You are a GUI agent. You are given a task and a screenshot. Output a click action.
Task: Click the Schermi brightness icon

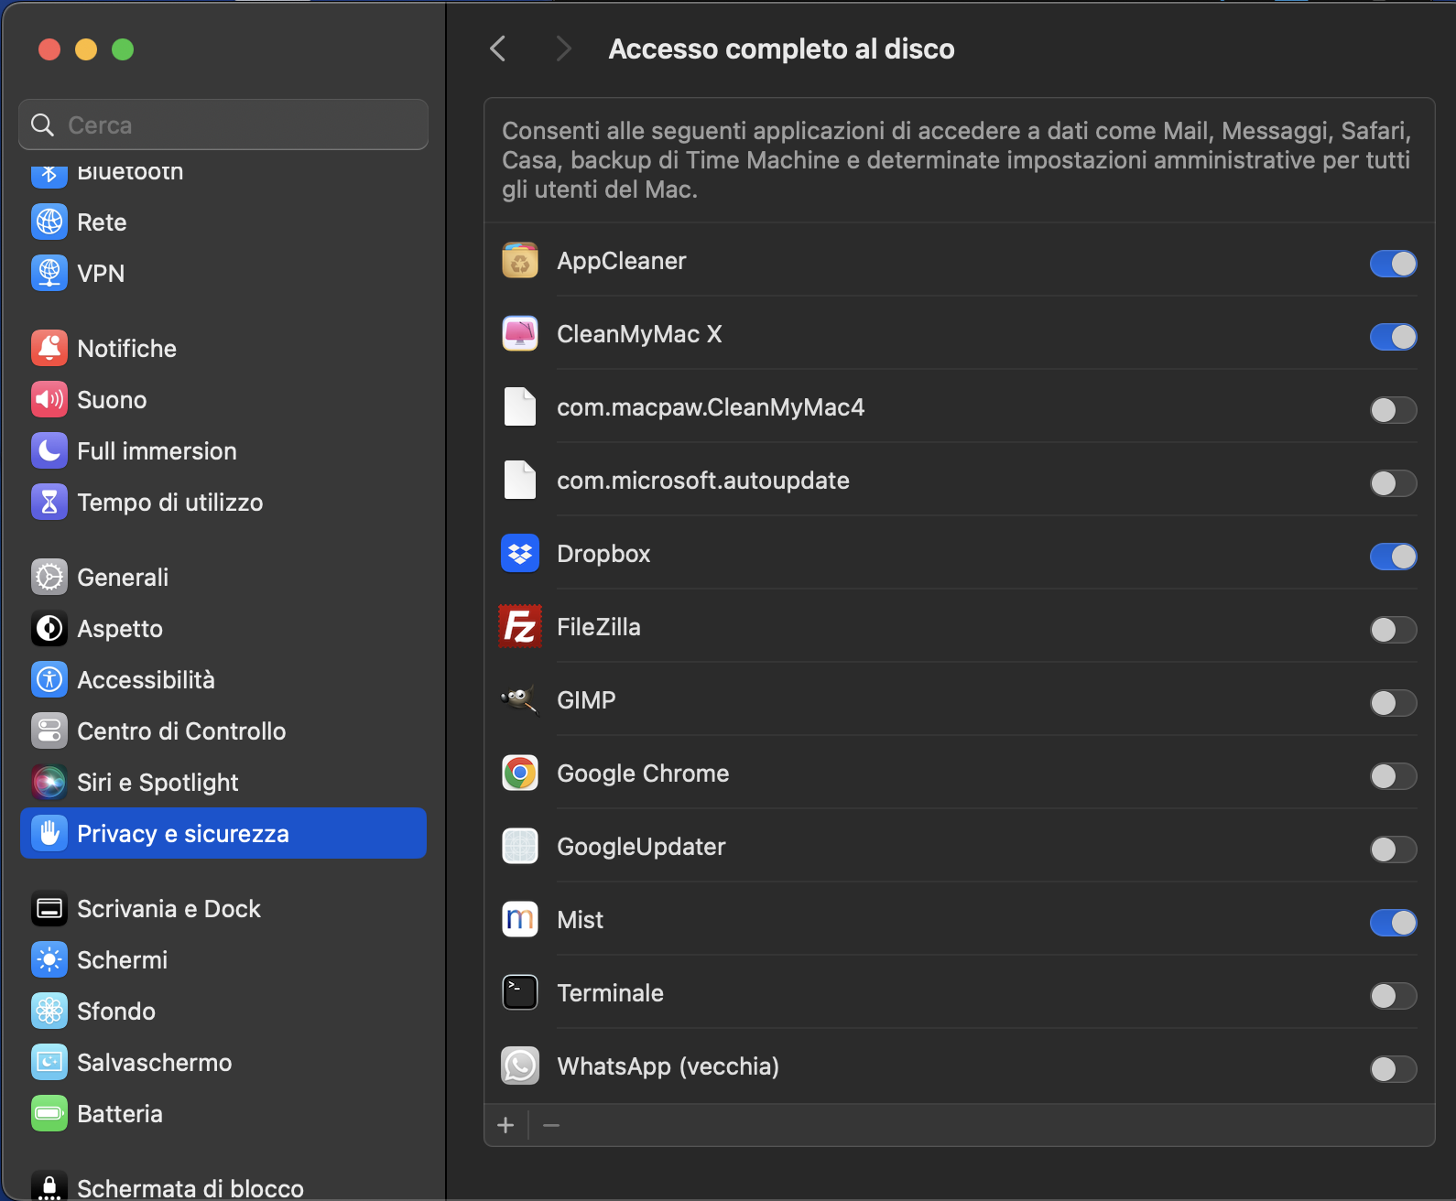pyautogui.click(x=49, y=959)
